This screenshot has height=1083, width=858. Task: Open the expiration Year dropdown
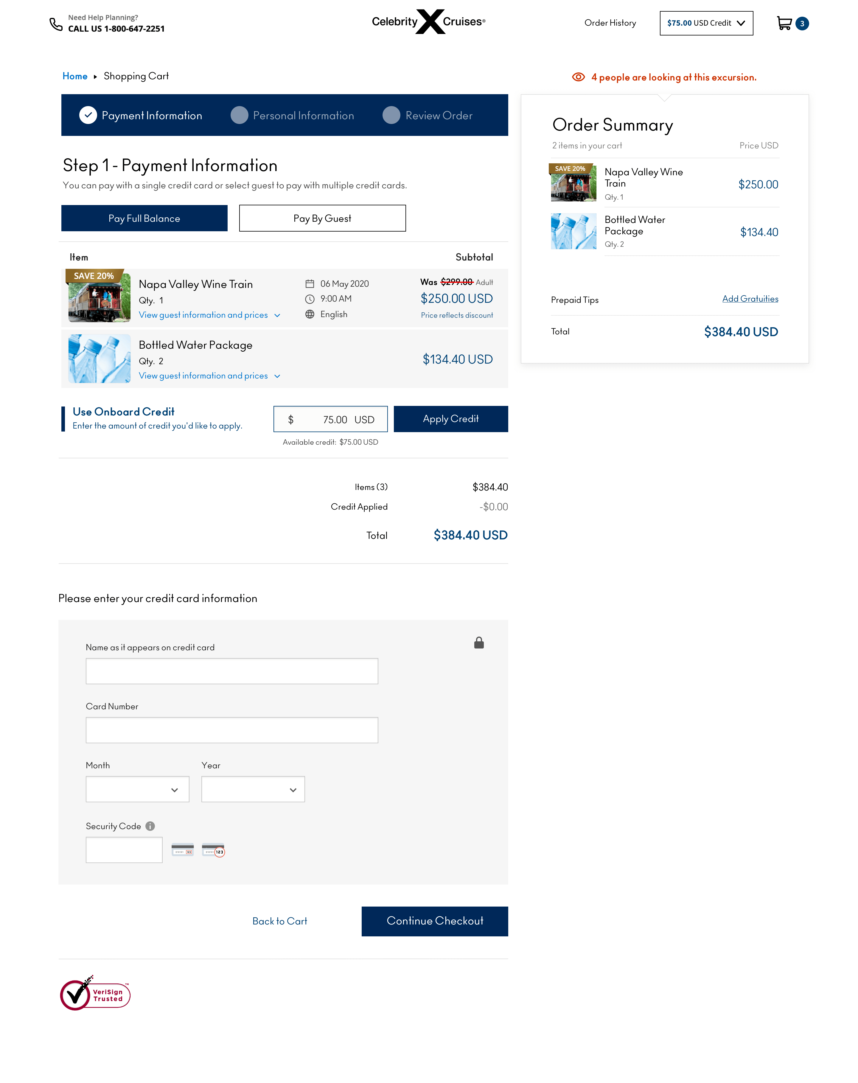click(253, 789)
